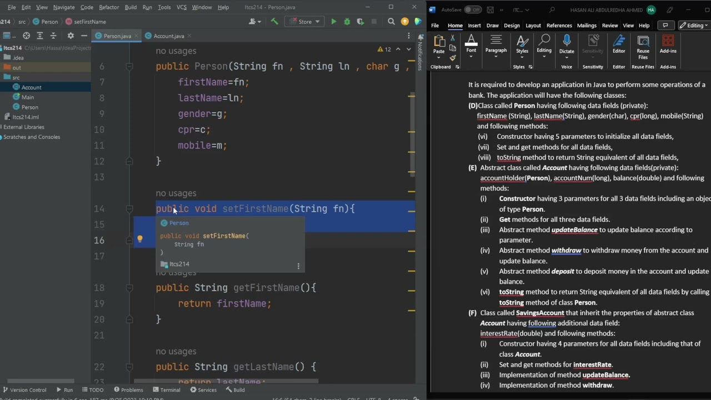Click IntelliJ editor horizontal scrollbar
The width and height of the screenshot is (711, 400).
click(226, 381)
